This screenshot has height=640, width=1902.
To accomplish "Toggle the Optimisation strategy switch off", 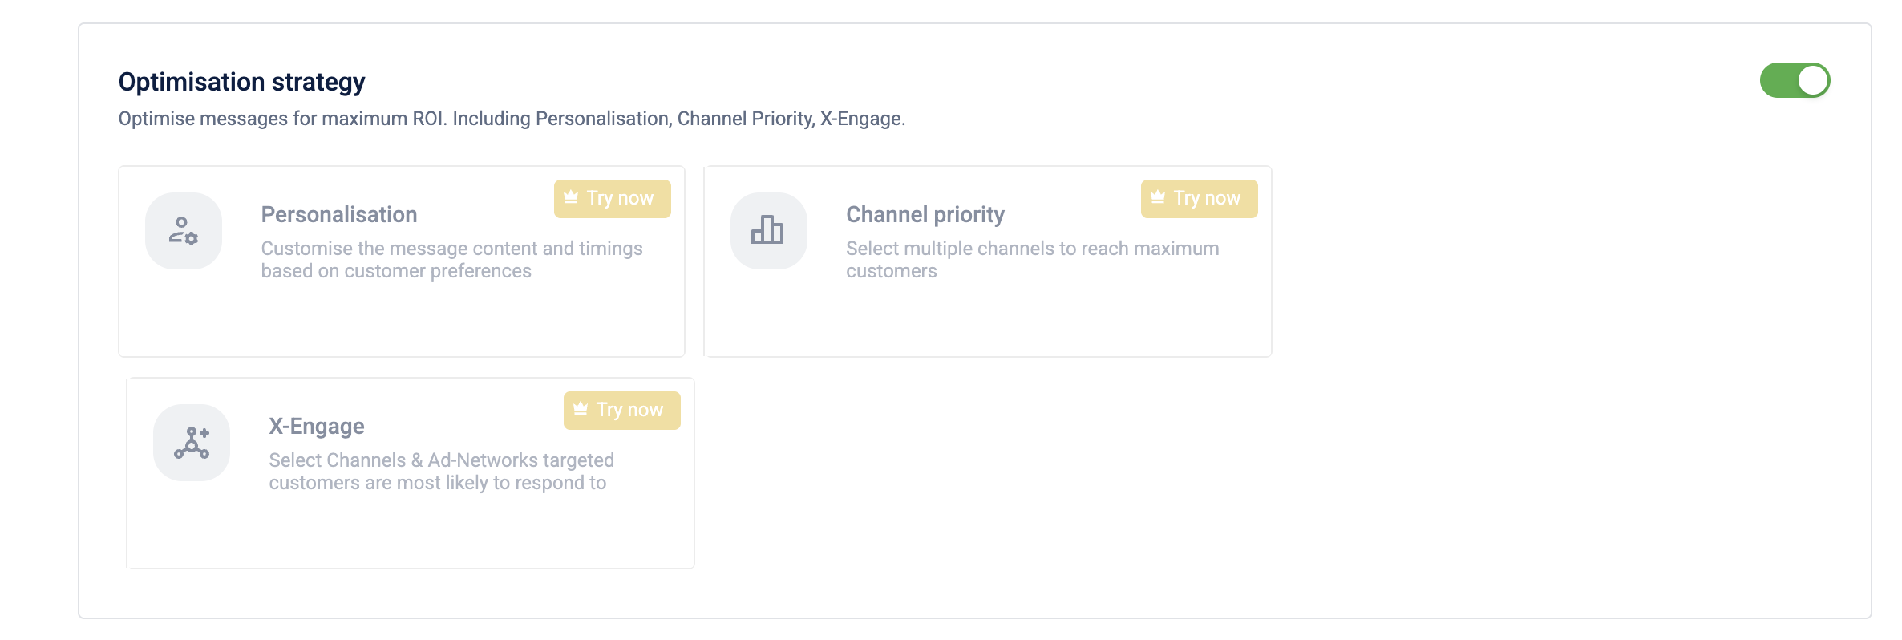I will point(1795,80).
